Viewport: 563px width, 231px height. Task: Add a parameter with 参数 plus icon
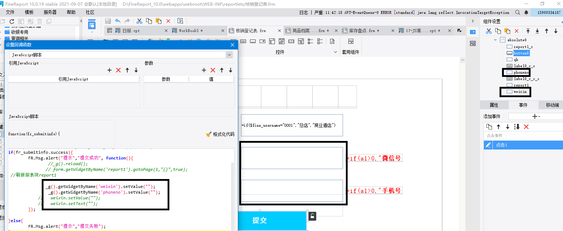(x=204, y=70)
